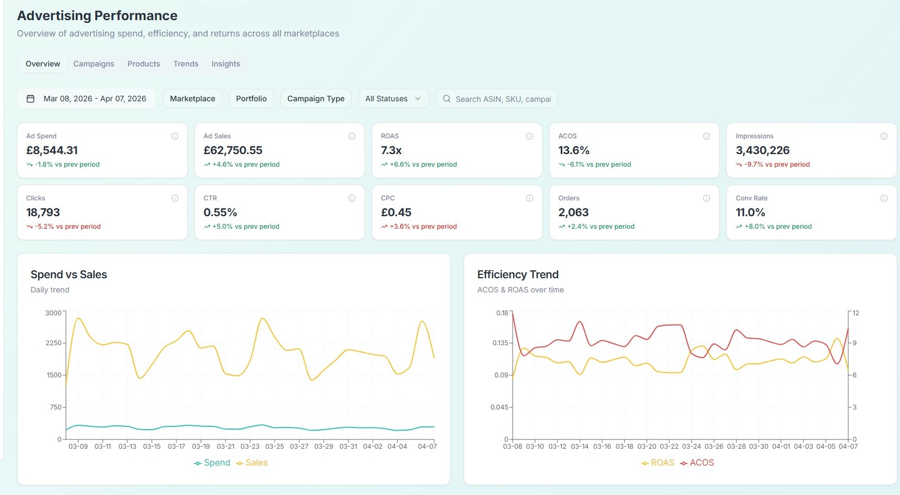The image size is (900, 495).
Task: Click the info icon on Ad Sales card
Action: click(352, 136)
